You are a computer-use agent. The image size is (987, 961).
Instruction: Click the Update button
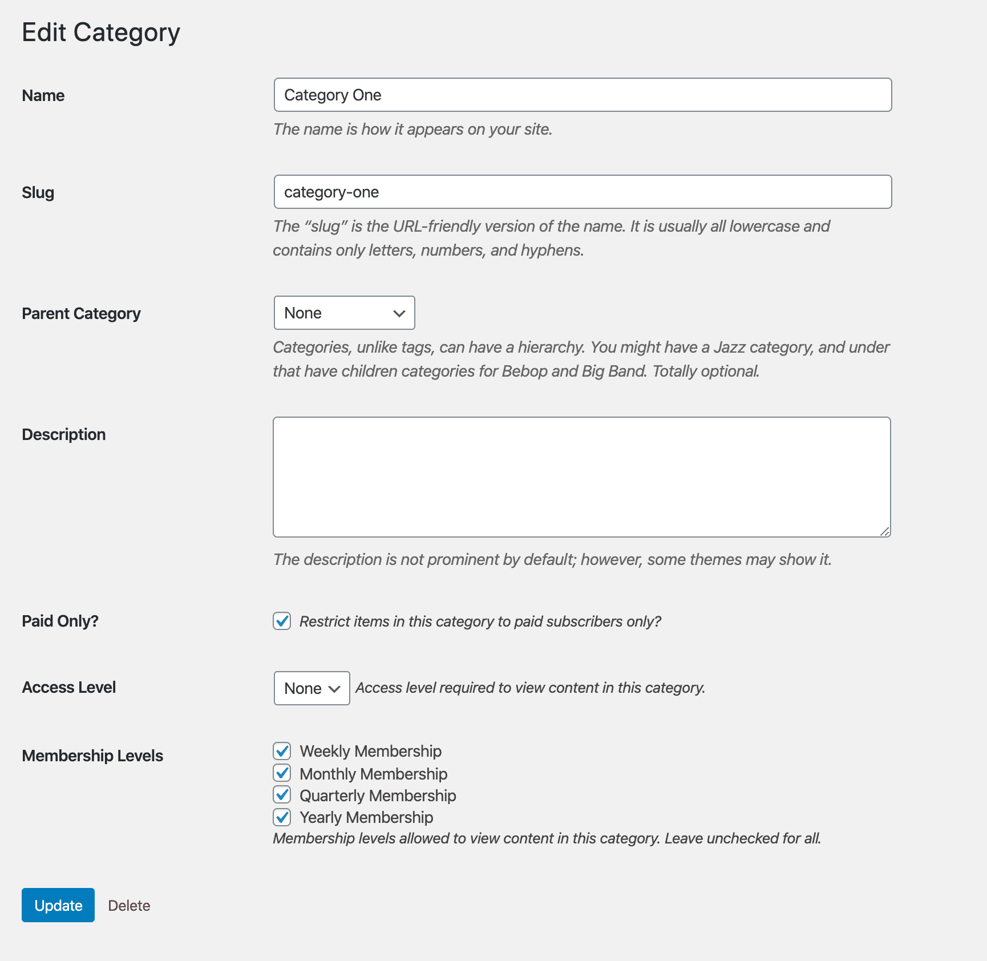(x=58, y=905)
